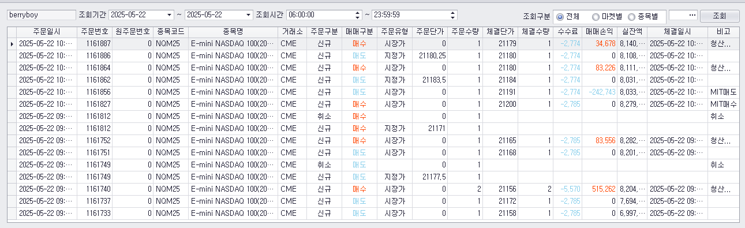Open the start date dropdown calendar

[x=169, y=14]
